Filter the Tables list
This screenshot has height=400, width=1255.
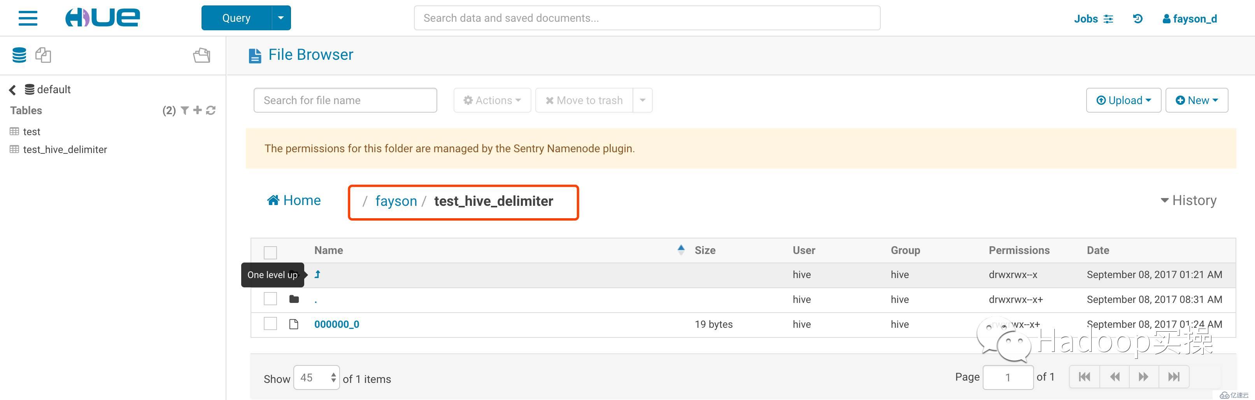(x=185, y=110)
